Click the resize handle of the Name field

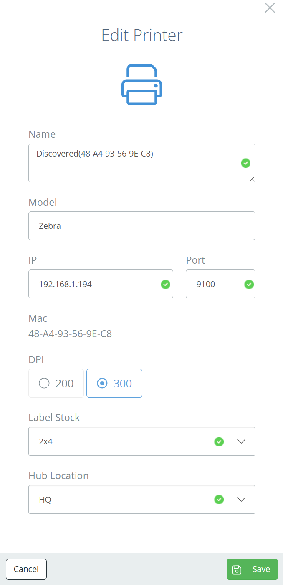(x=252, y=180)
